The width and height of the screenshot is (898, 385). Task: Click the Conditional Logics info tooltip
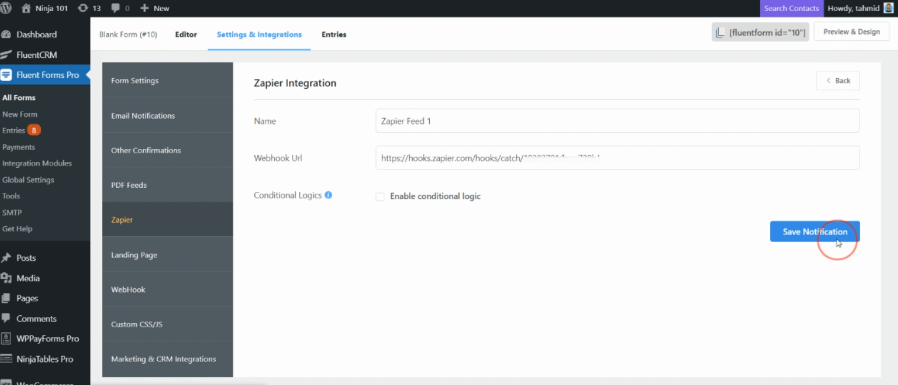click(x=329, y=195)
